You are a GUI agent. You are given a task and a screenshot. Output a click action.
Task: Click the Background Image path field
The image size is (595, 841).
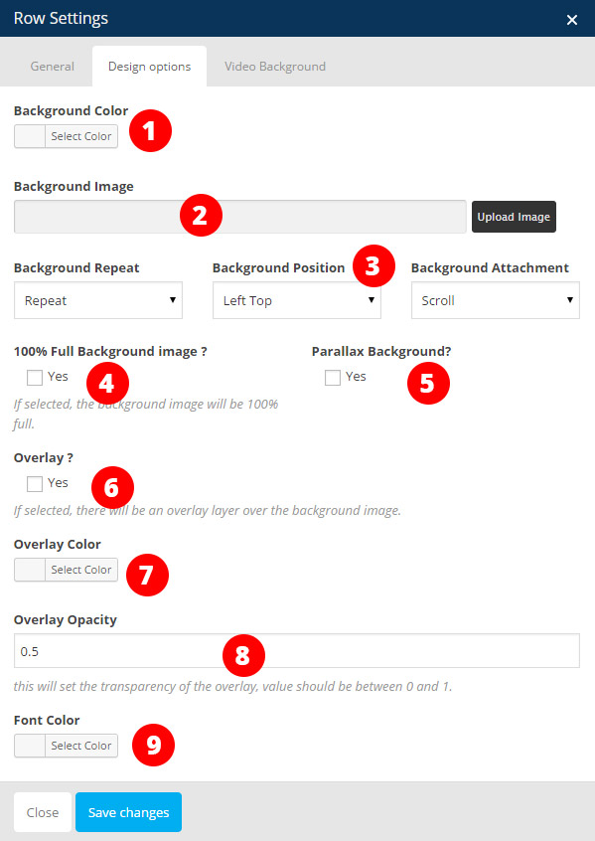tap(240, 217)
